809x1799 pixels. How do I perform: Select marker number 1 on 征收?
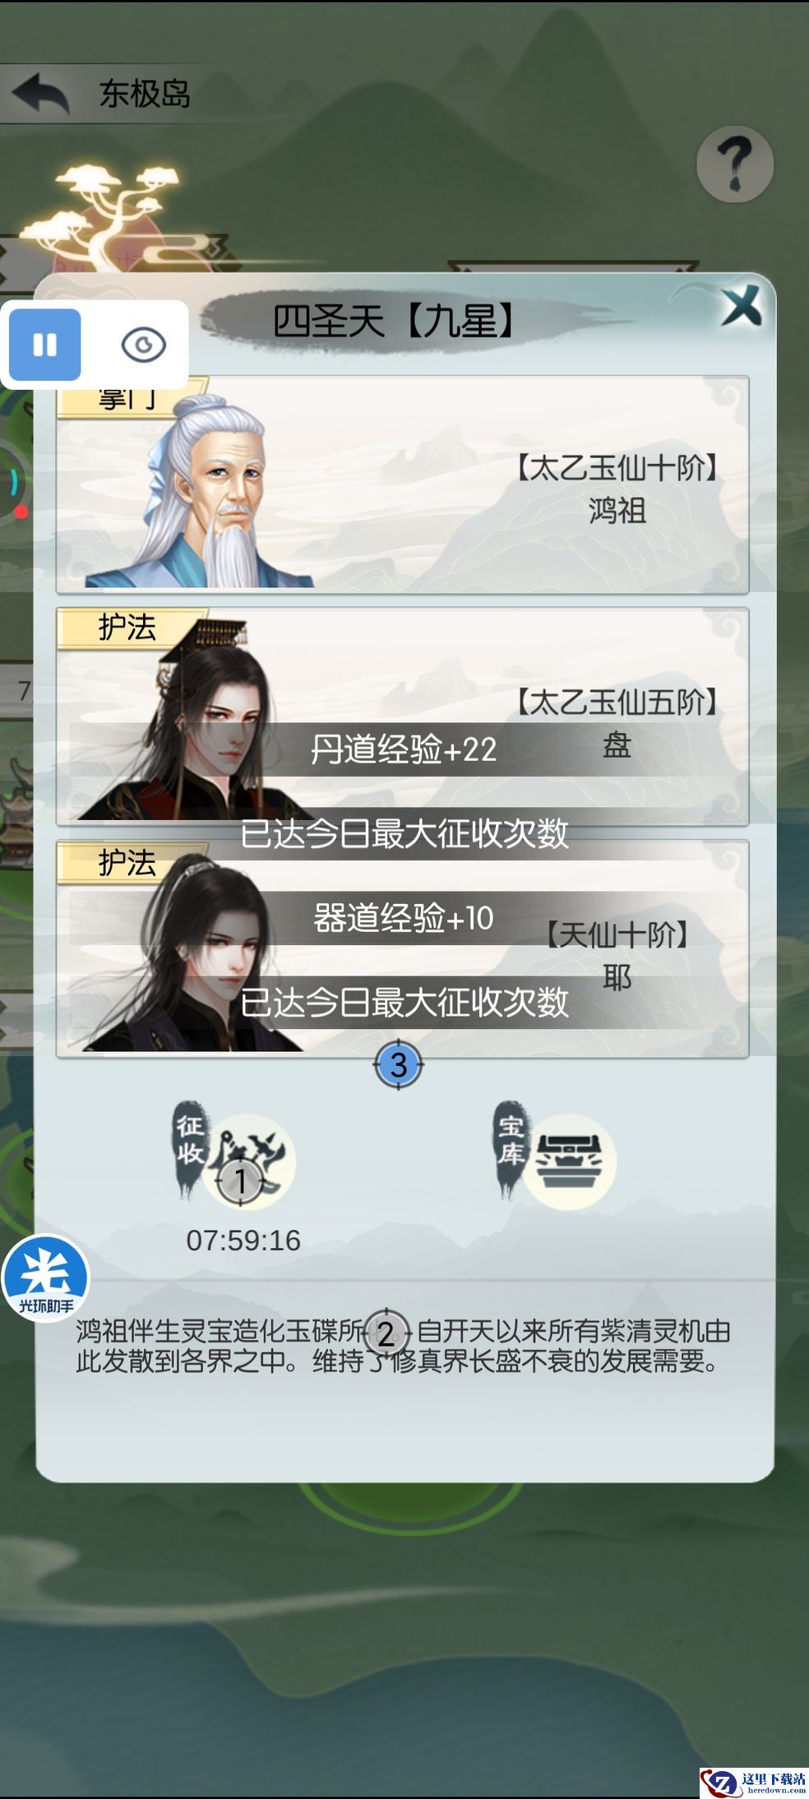240,1181
